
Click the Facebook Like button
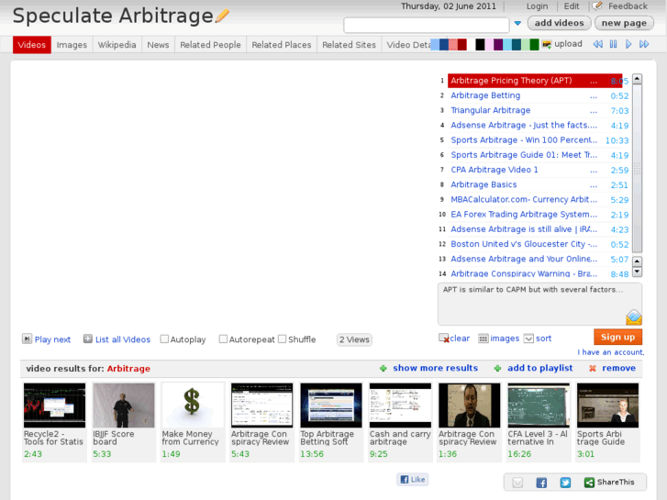(413, 480)
